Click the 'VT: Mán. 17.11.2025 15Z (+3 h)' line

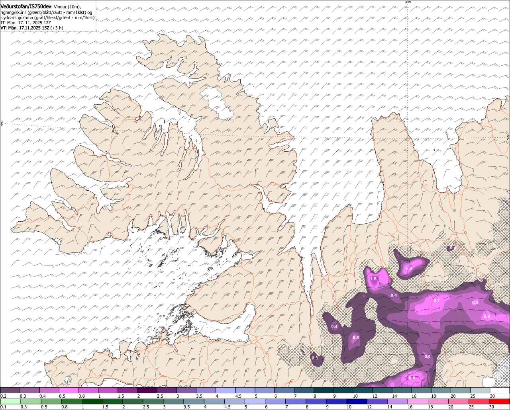[x=32, y=28]
